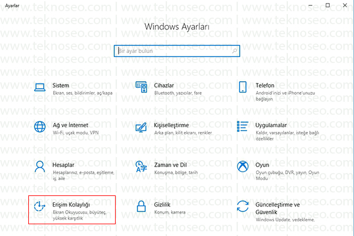Screen dimensions: 354x236
Task: Open Kişiselleştirme settings title
Action: (x=171, y=125)
